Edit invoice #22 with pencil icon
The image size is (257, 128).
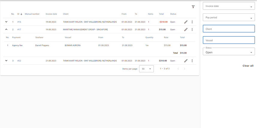(x=186, y=61)
